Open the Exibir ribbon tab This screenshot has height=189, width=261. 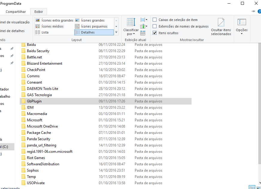tap(39, 12)
